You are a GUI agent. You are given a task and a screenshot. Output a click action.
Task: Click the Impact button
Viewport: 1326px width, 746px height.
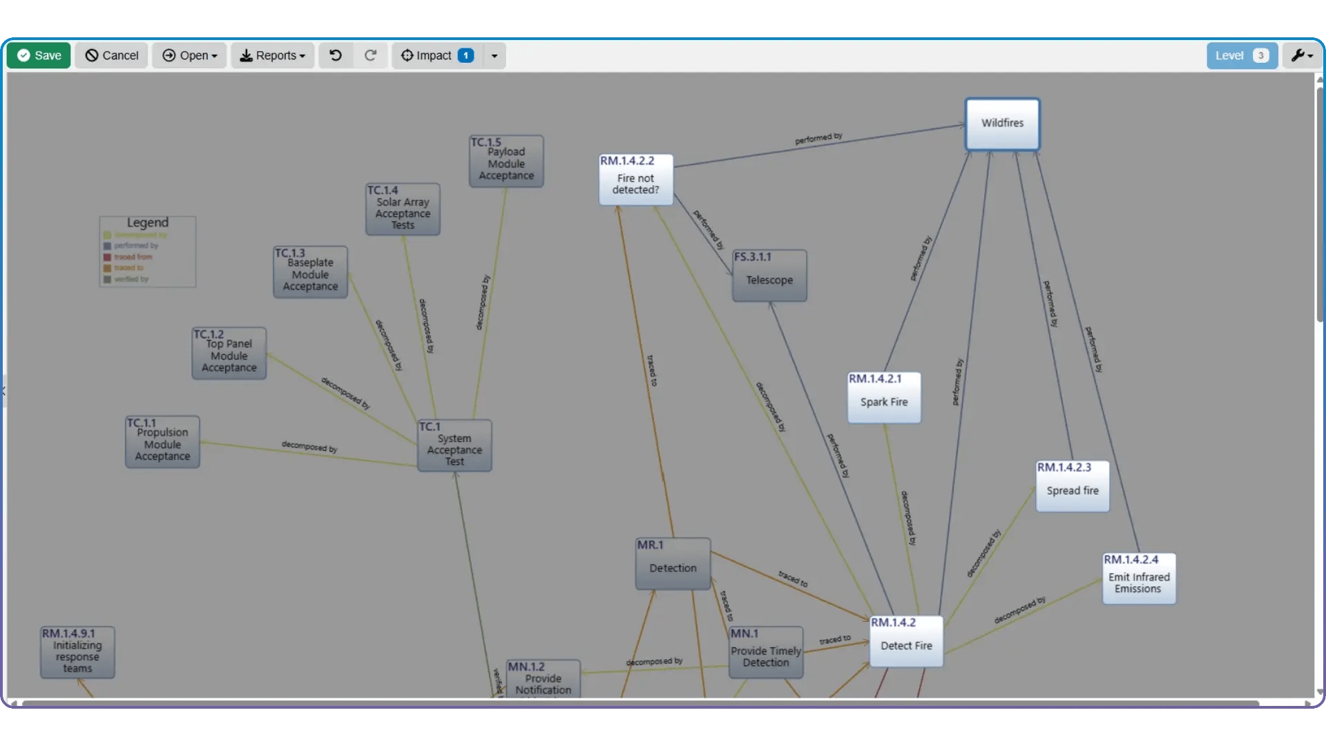click(x=437, y=55)
